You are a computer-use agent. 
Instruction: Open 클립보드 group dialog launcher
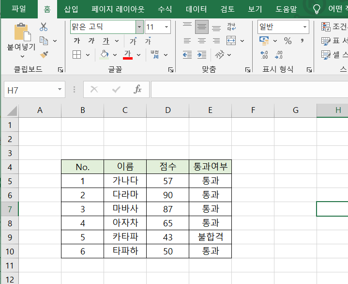[61, 70]
